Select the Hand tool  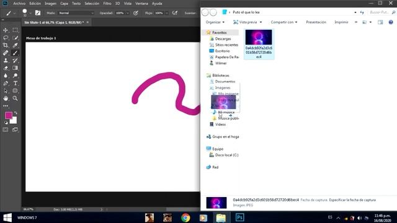pos(6,98)
